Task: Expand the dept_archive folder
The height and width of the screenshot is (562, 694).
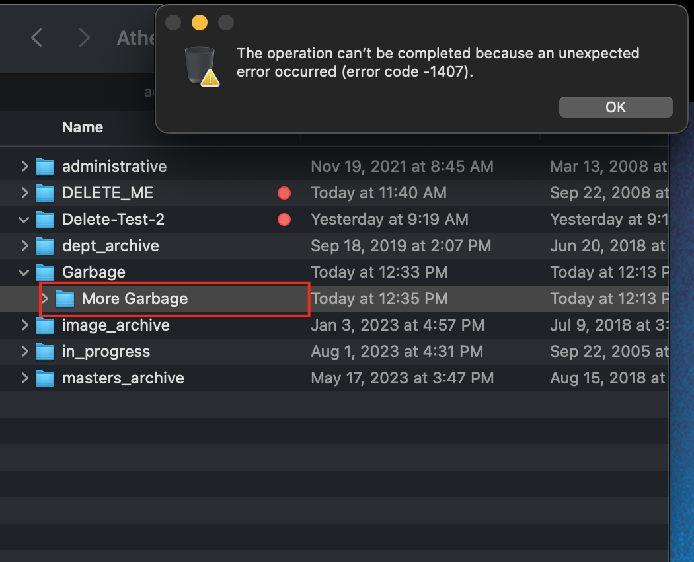Action: (25, 246)
